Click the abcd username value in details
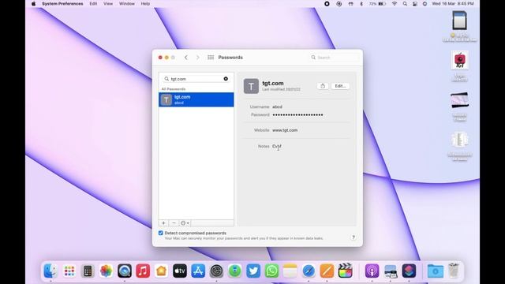This screenshot has width=505, height=284. (277, 106)
